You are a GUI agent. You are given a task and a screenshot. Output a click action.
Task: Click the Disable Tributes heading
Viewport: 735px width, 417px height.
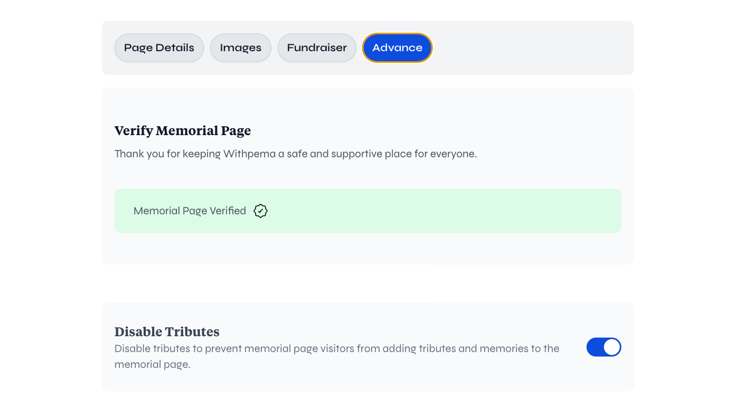point(167,331)
